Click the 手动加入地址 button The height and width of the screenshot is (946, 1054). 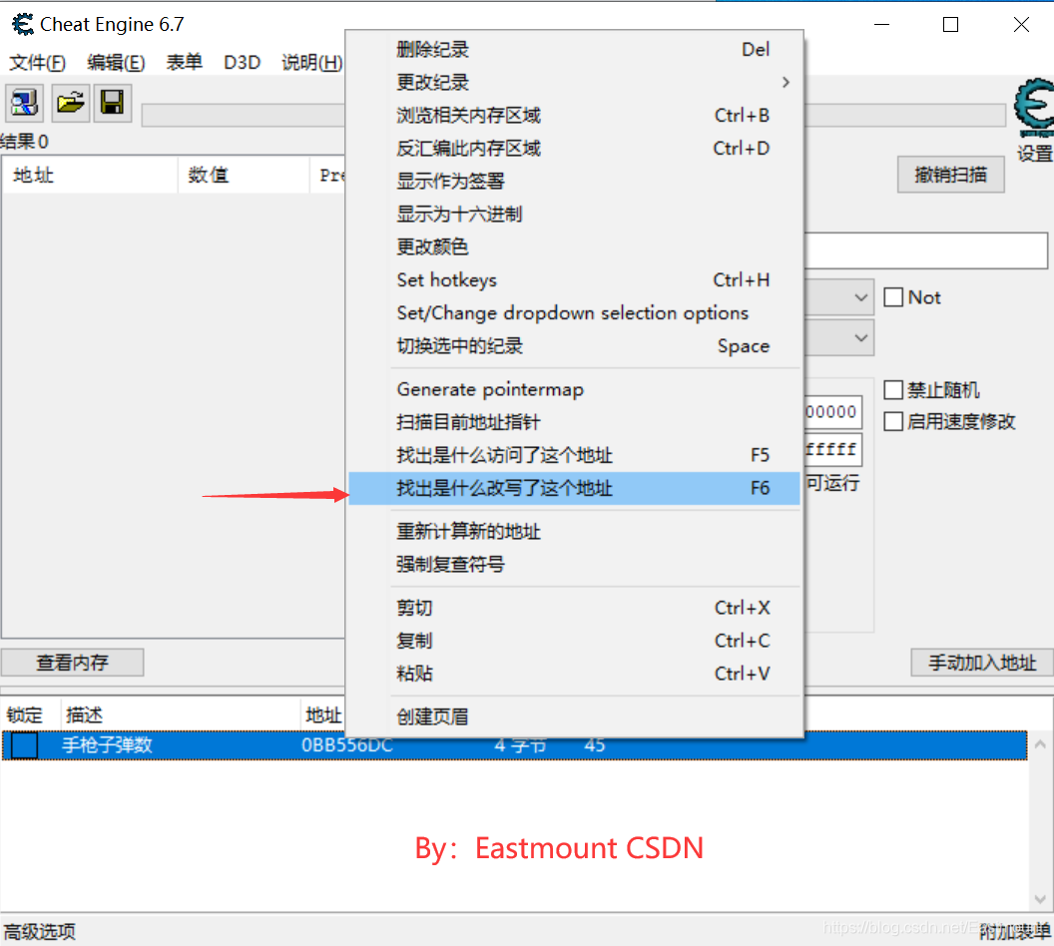(982, 663)
